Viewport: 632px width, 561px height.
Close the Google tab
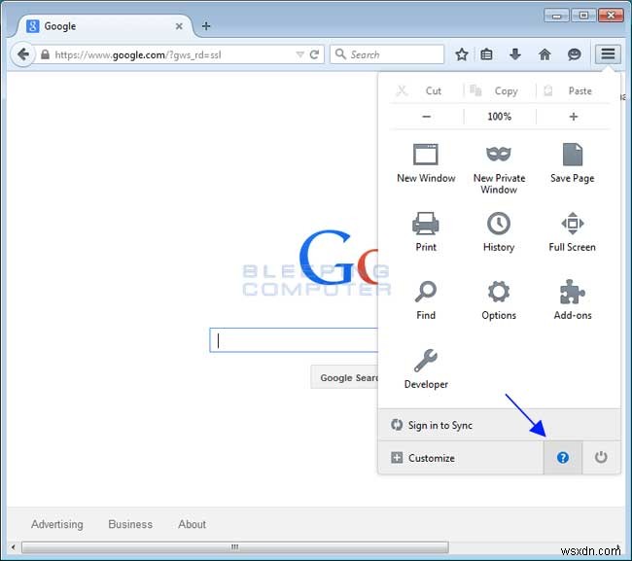pos(179,26)
